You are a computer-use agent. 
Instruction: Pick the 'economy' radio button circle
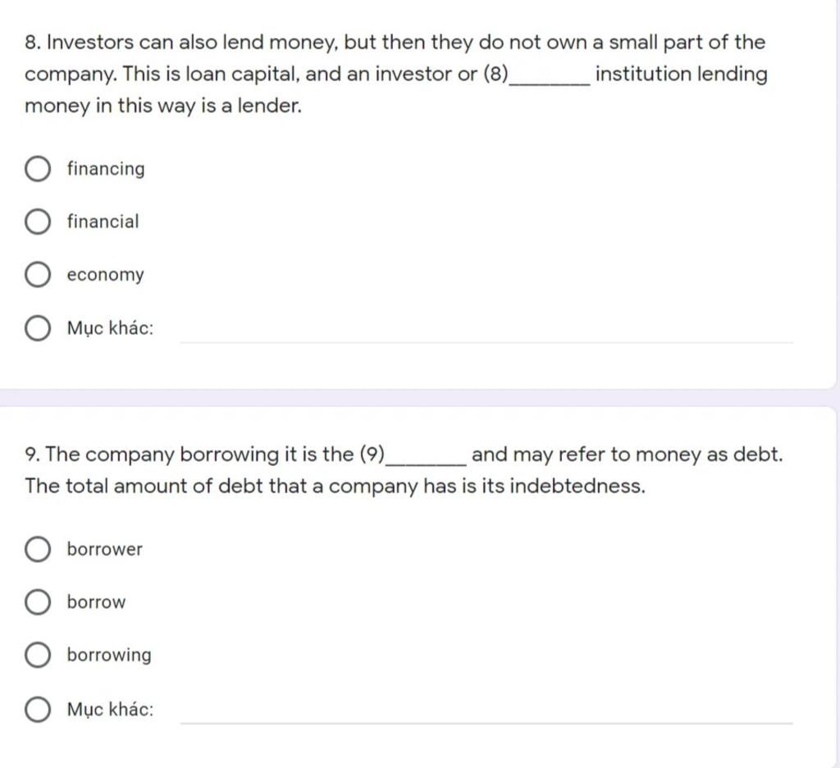[x=38, y=274]
